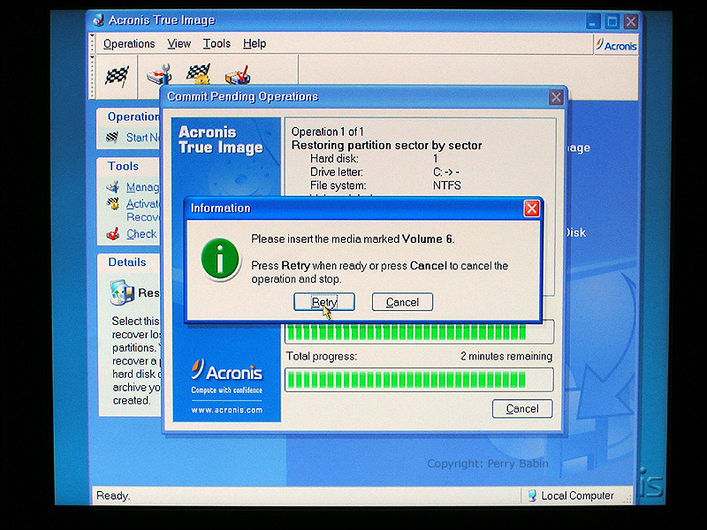
Task: Click Cancel in the Information dialog
Action: coord(402,302)
